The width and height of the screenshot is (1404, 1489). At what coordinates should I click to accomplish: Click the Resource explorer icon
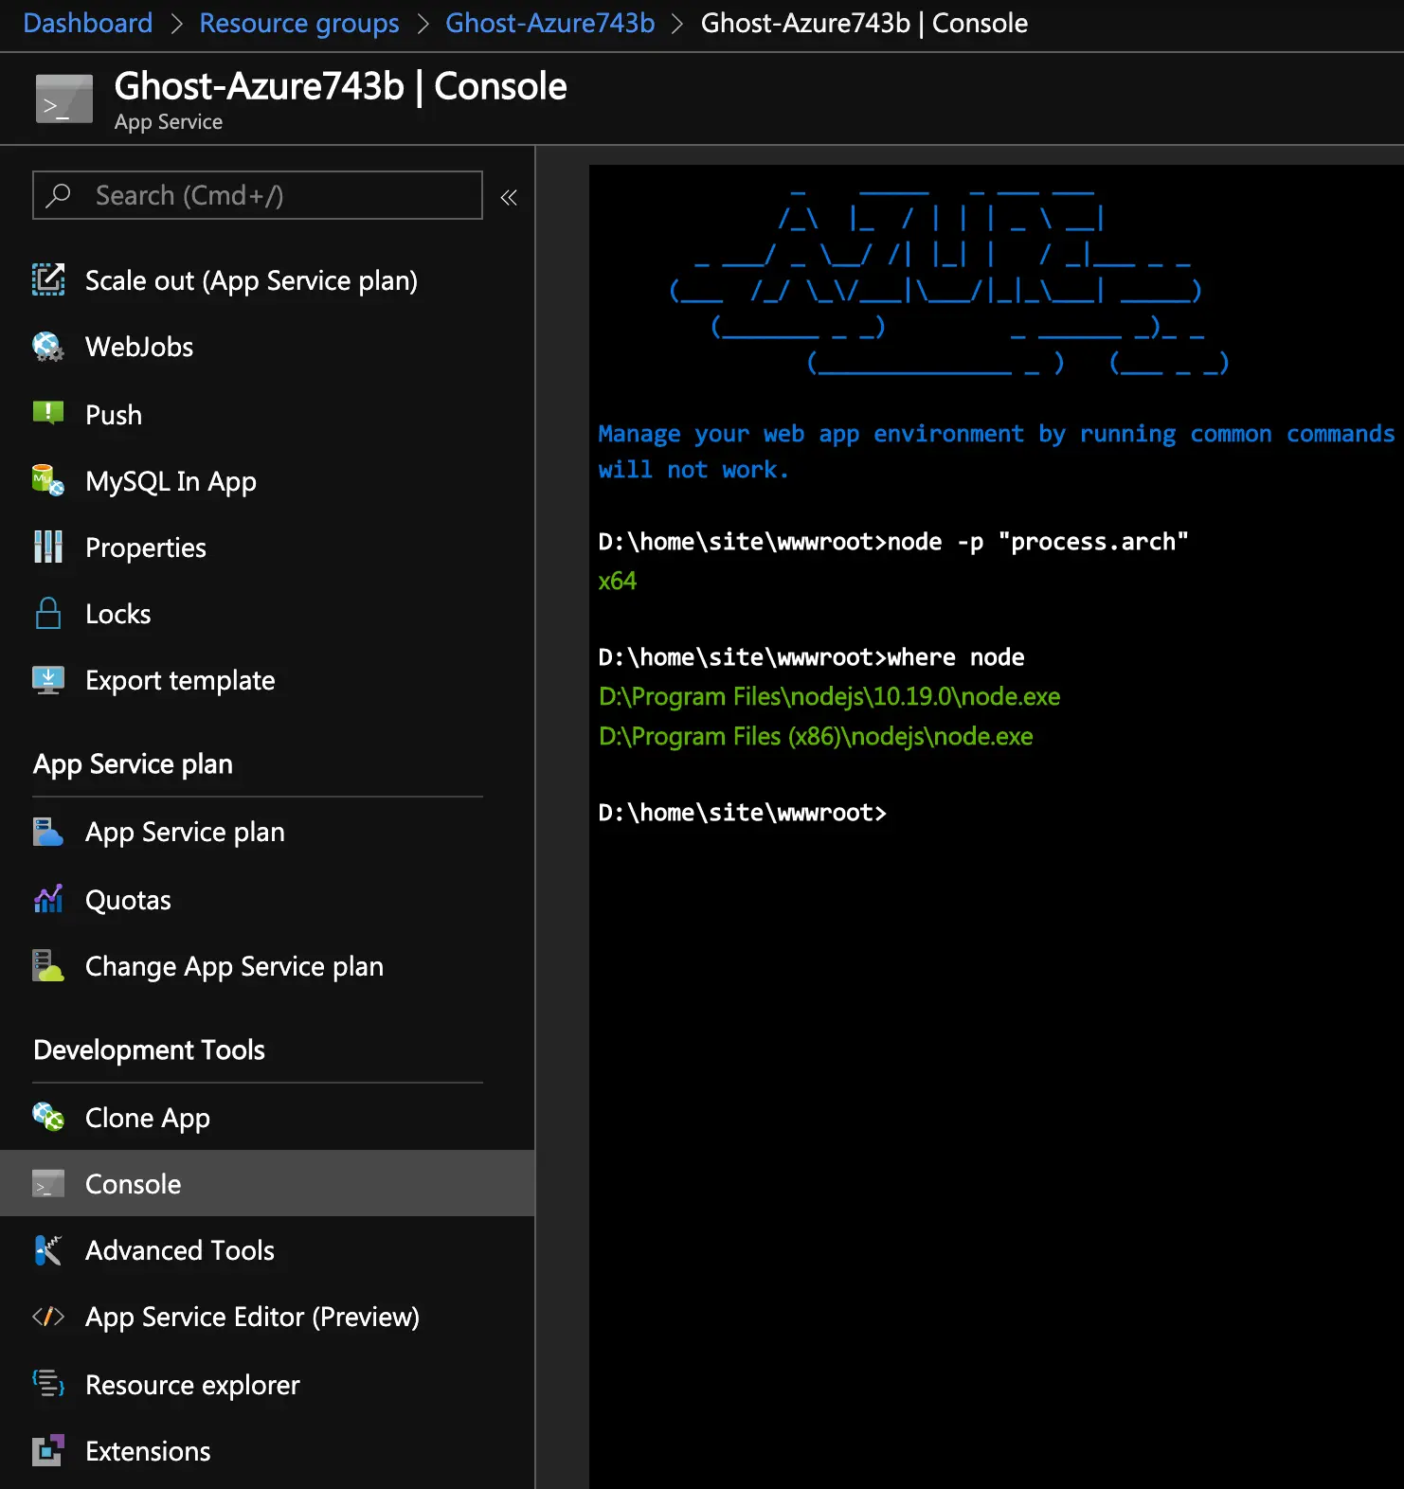(x=48, y=1385)
